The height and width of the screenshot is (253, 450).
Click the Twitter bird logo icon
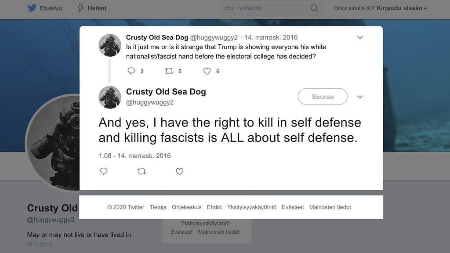click(32, 8)
